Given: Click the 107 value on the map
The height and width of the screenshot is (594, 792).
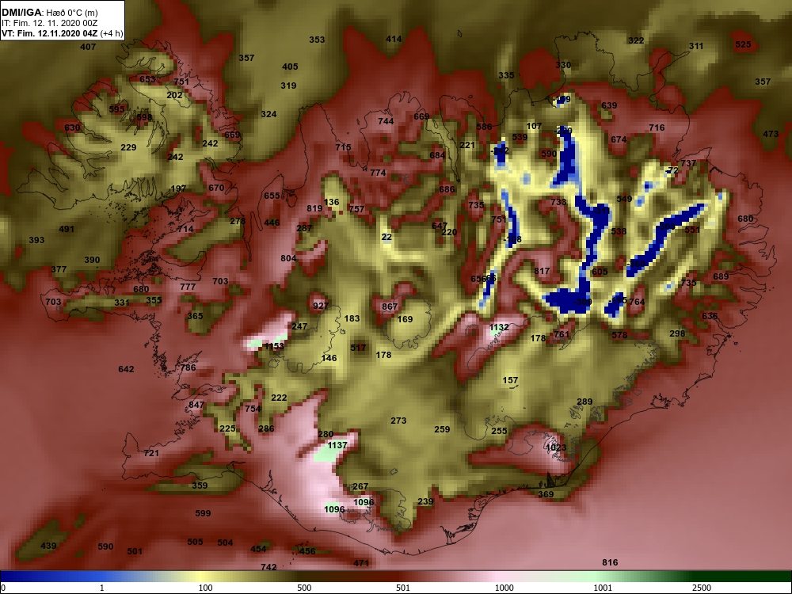Looking at the screenshot, I should point(534,126).
